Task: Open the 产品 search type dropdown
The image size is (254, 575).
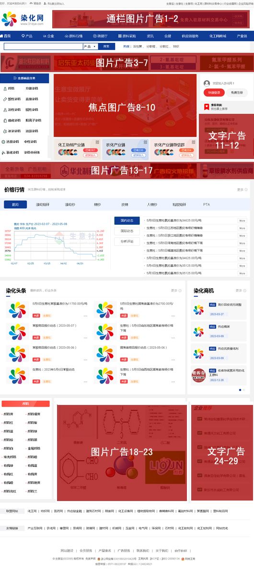Action: click(x=91, y=47)
